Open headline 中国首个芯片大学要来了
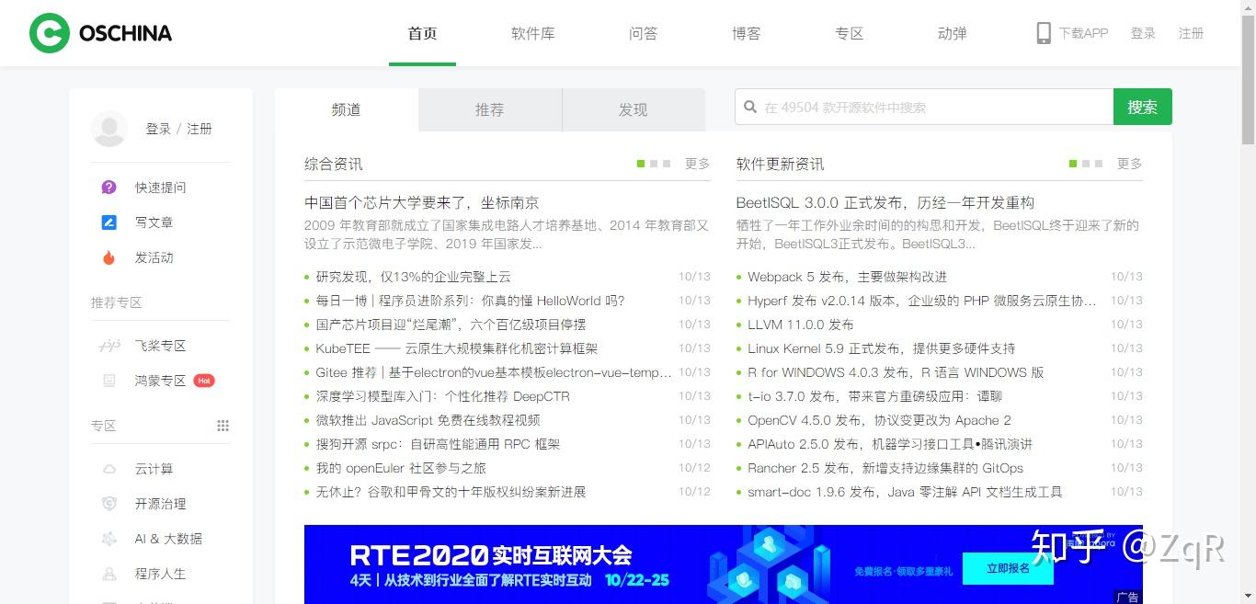Screen dimensions: 1256x604 click(x=422, y=203)
